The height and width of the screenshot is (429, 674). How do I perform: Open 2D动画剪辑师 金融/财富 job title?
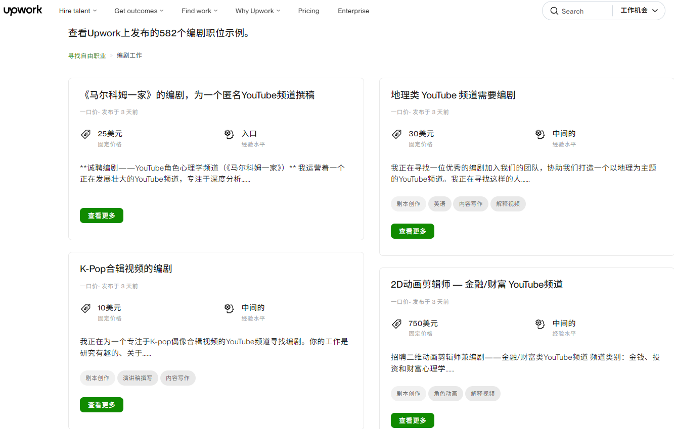point(477,284)
